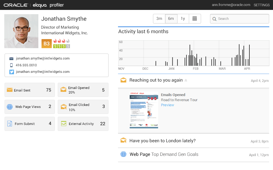Click the Email Sent envelope icon
The height and width of the screenshot is (170, 273).
10,90
